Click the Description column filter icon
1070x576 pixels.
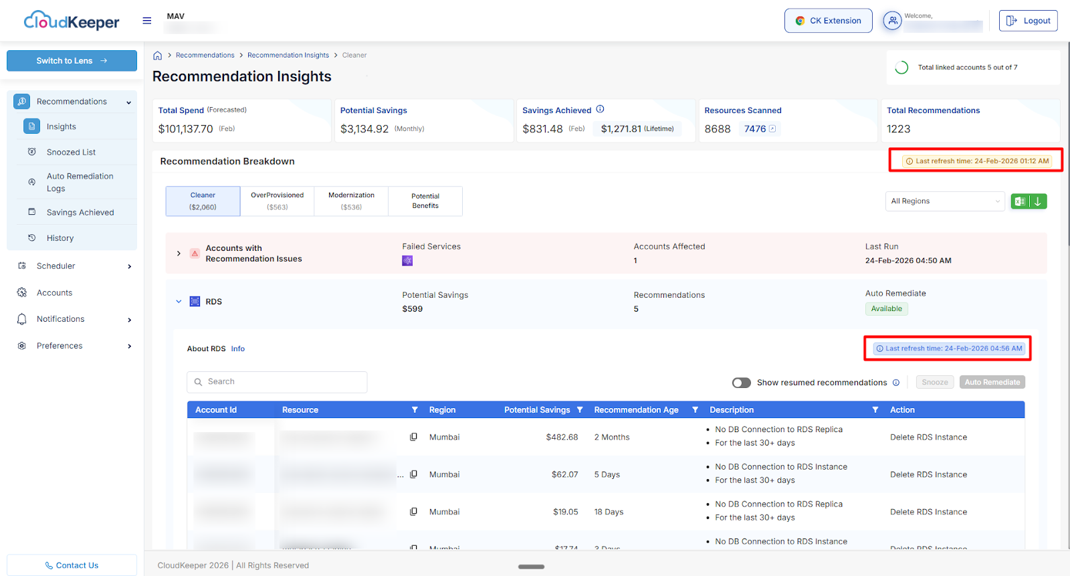[x=875, y=410]
